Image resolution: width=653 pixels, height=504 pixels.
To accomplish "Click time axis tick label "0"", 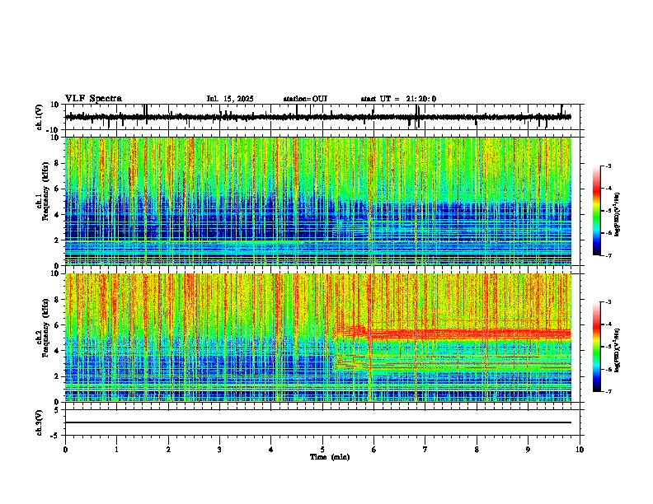I will click(65, 450).
